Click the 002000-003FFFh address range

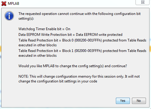click(x=88, y=51)
